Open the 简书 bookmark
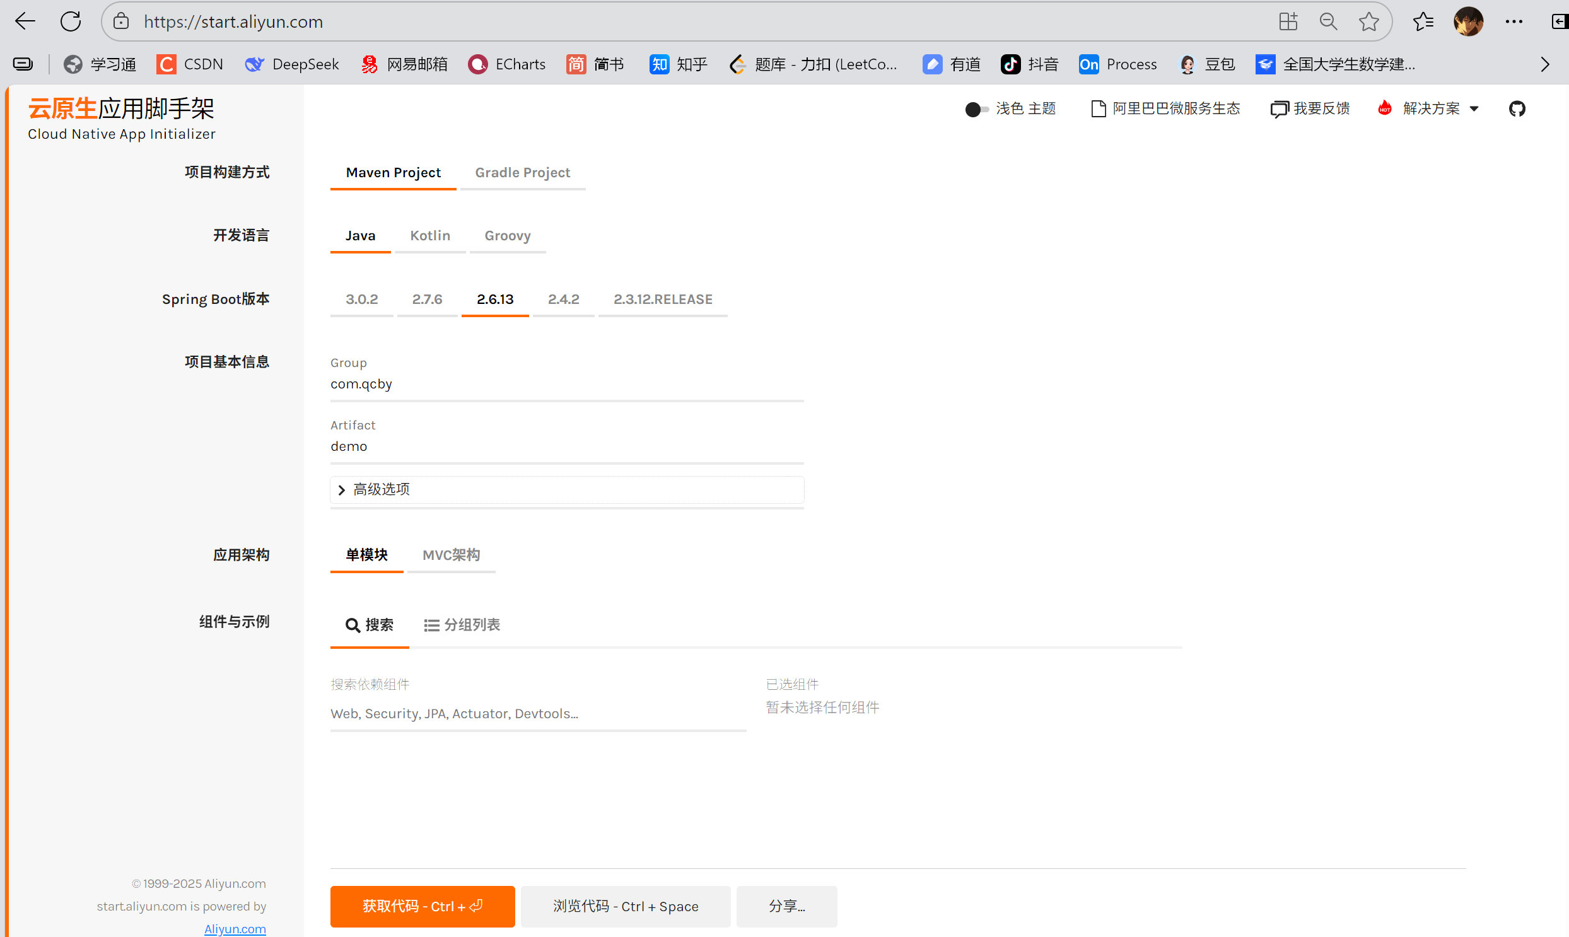1569x937 pixels. 595,64
